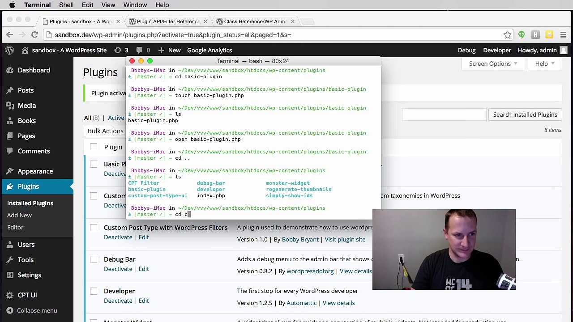Click the green extension icon in toolbar
The height and width of the screenshot is (322, 573).
[x=522, y=34]
